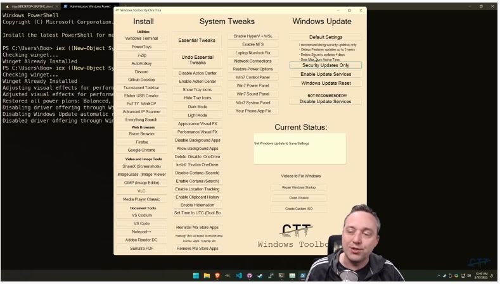Open Create Custom ISO video
This screenshot has width=500, height=284.
(x=298, y=209)
